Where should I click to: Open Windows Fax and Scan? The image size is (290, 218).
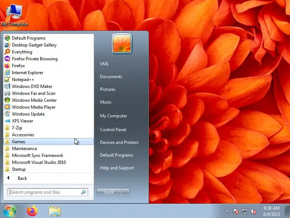(49, 93)
